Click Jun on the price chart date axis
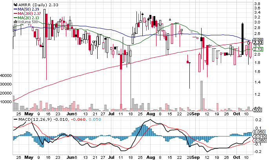The height and width of the screenshot is (160, 269). (x=70, y=114)
